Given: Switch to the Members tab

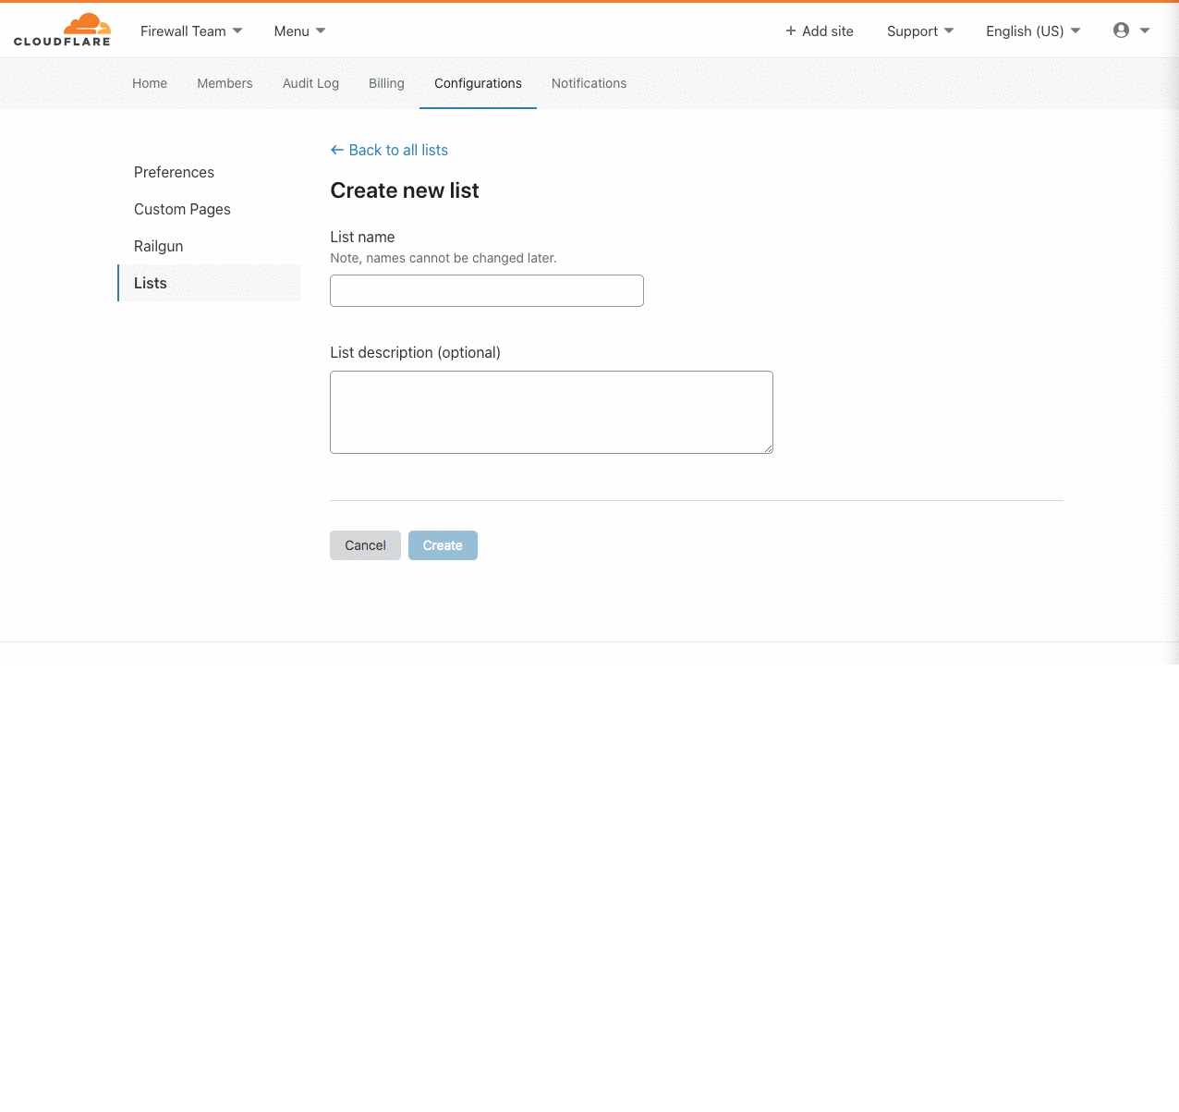Looking at the screenshot, I should point(225,83).
